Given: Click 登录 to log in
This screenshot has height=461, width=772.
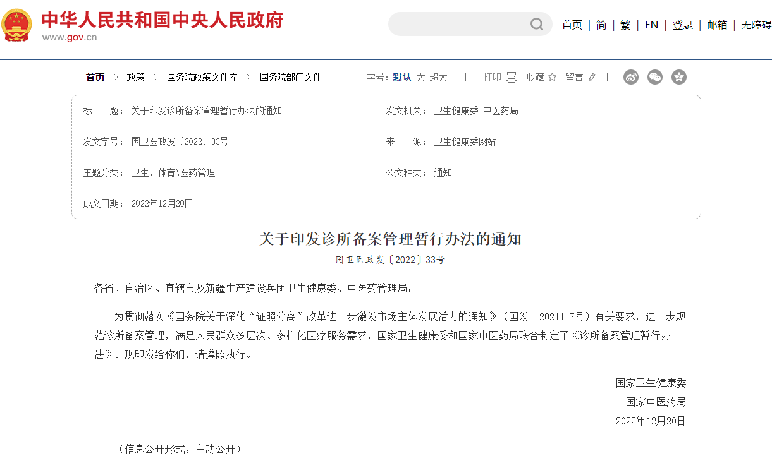Looking at the screenshot, I should click(x=683, y=25).
